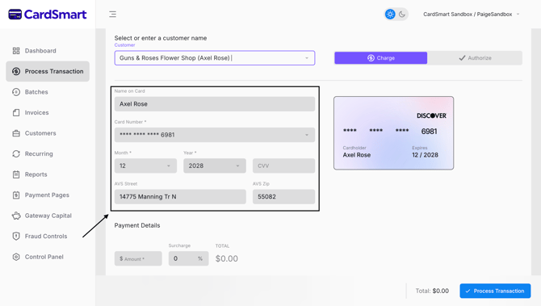Click the Batches icon

pyautogui.click(x=16, y=92)
